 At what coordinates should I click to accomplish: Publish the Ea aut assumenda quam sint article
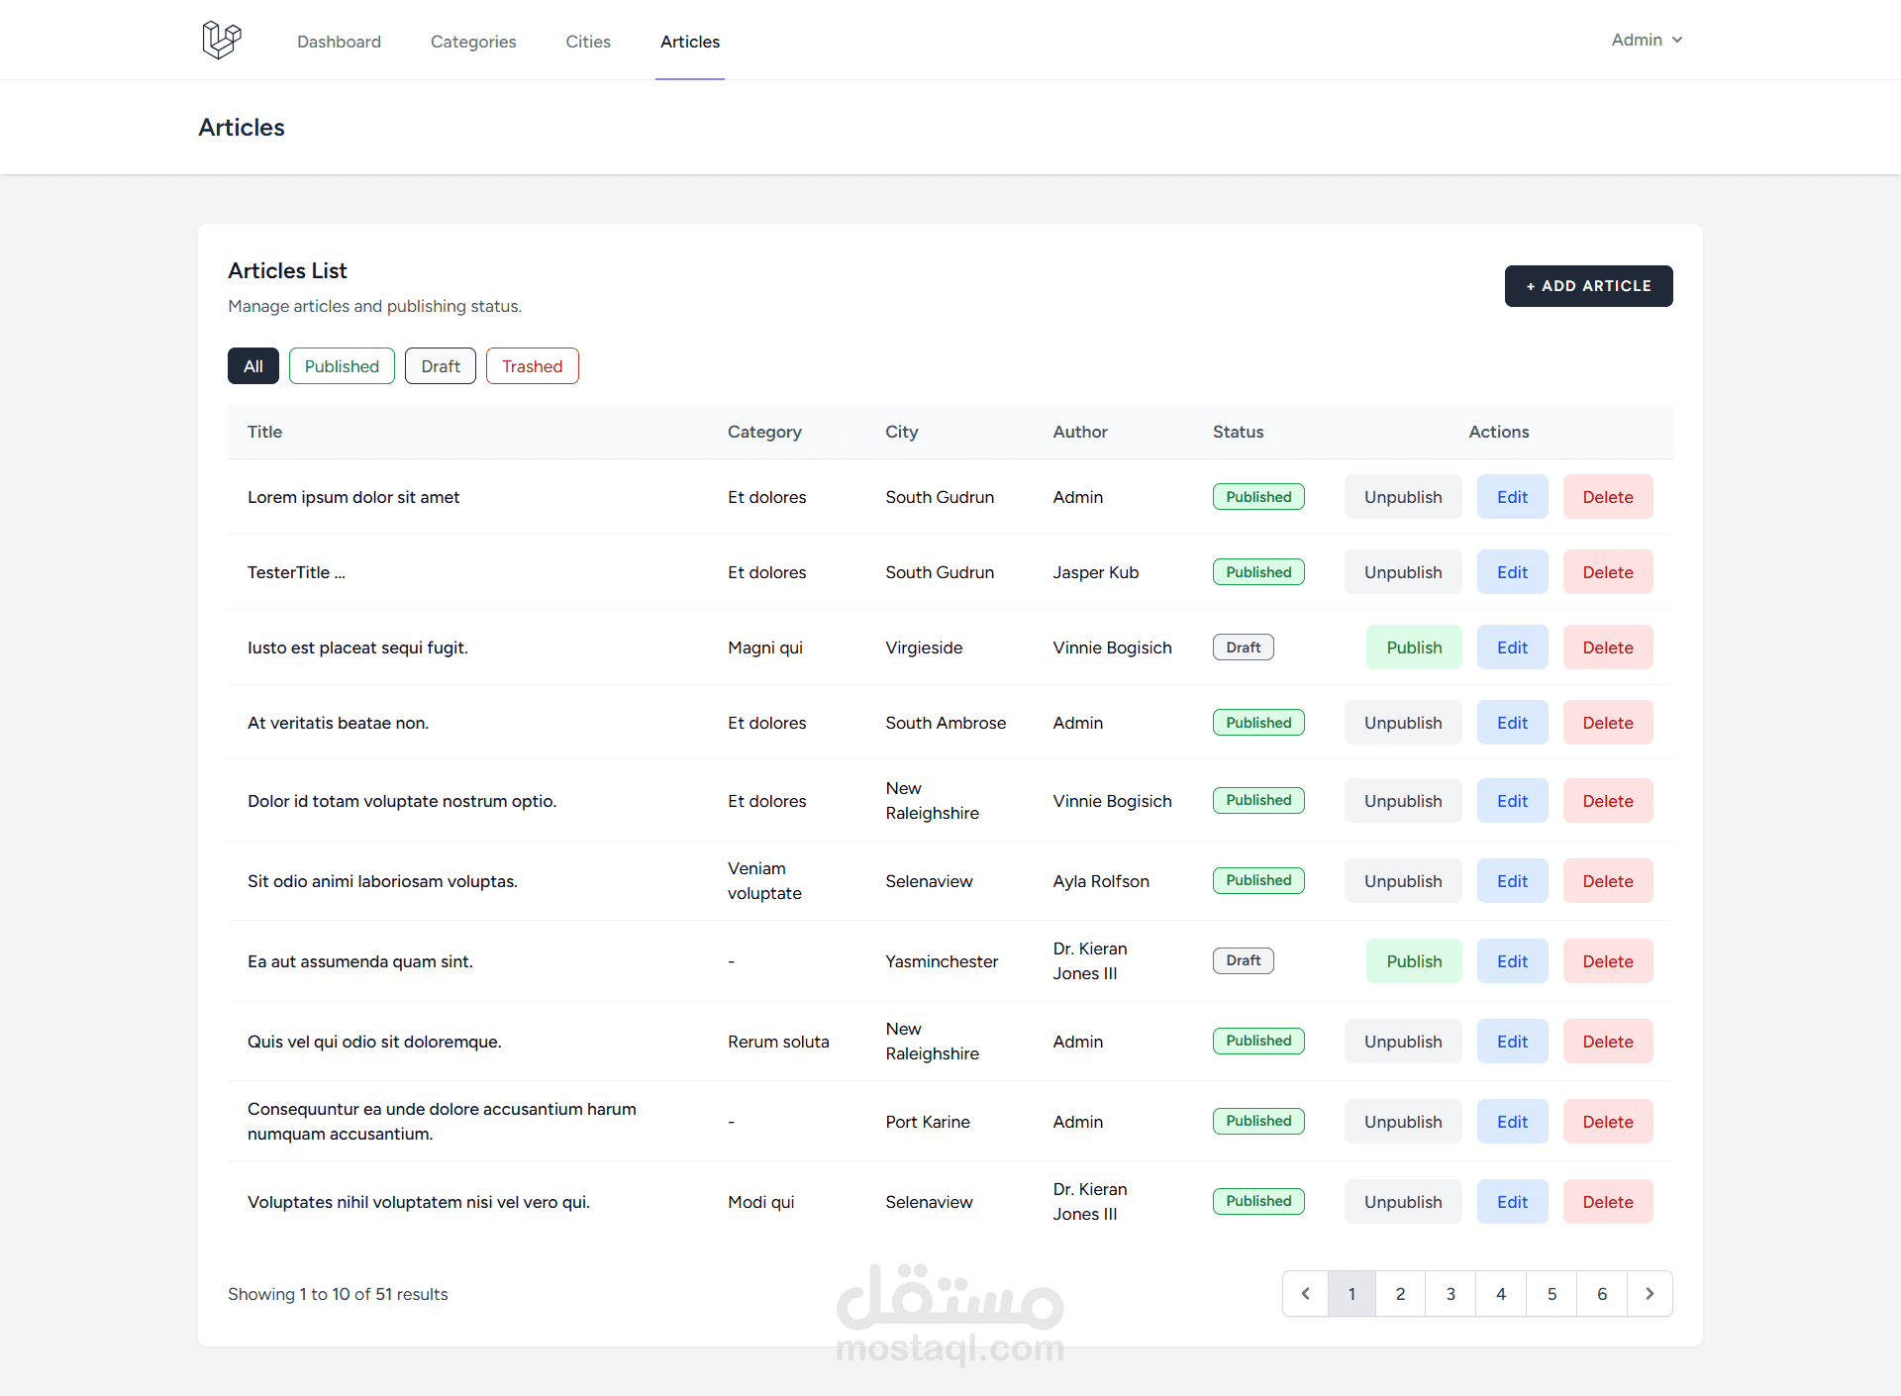pos(1413,961)
